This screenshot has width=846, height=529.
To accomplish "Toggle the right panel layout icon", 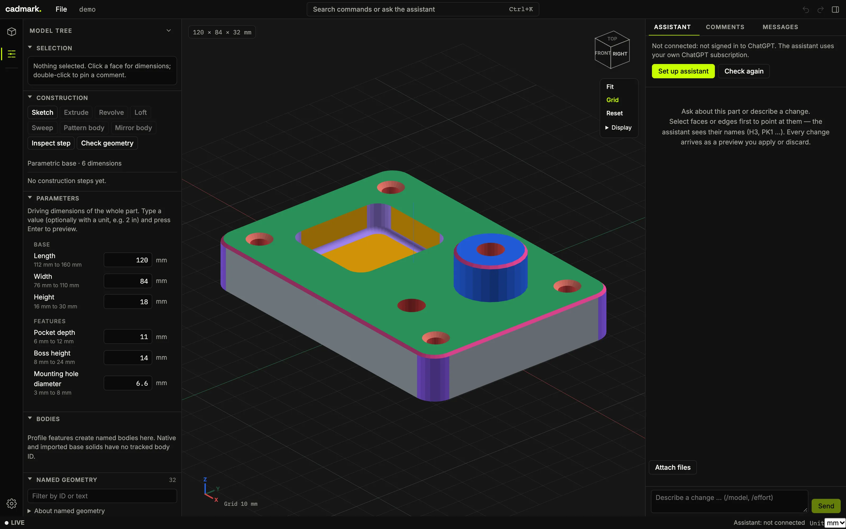I will 835,10.
